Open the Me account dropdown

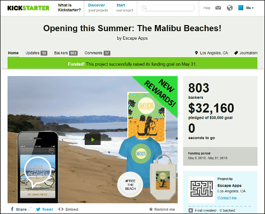click(250, 8)
